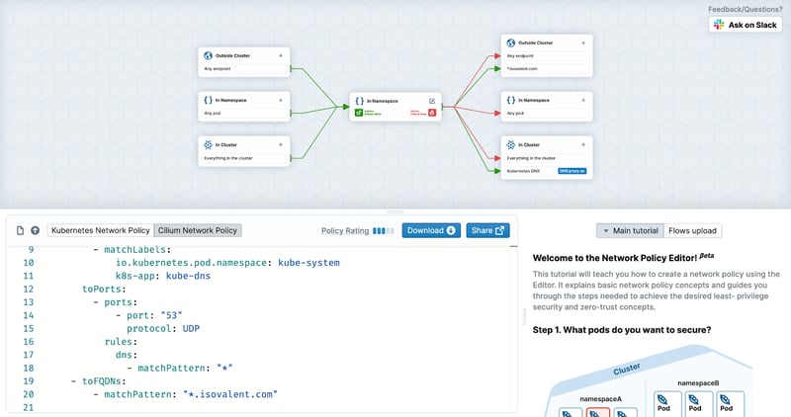Download the policy file

(431, 230)
